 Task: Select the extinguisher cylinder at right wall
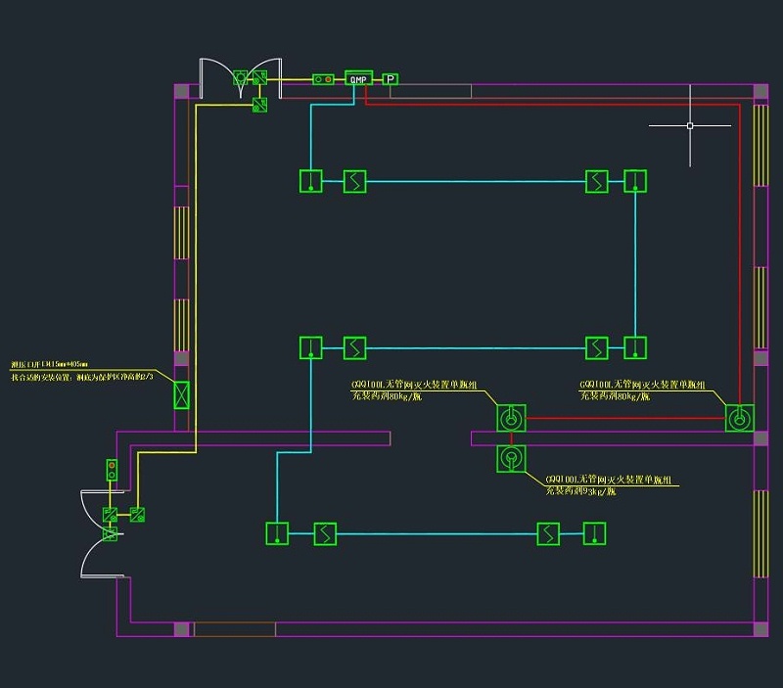click(x=739, y=419)
